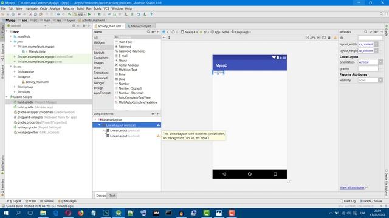Click the ID input field in Attributes
Image resolution: width=389 pixels, height=218 pixels.
(x=370, y=38)
